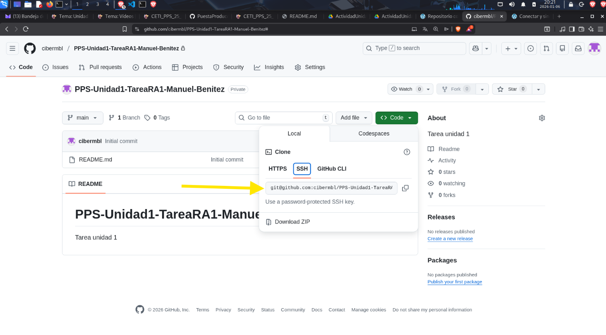Go to GitHub homepage via Octocat logo
The height and width of the screenshot is (335, 606).
point(30,48)
